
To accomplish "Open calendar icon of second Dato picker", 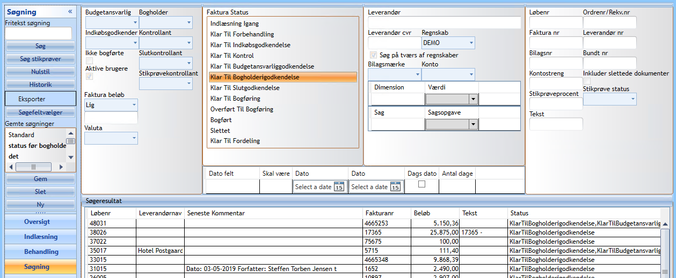I will pyautogui.click(x=395, y=186).
